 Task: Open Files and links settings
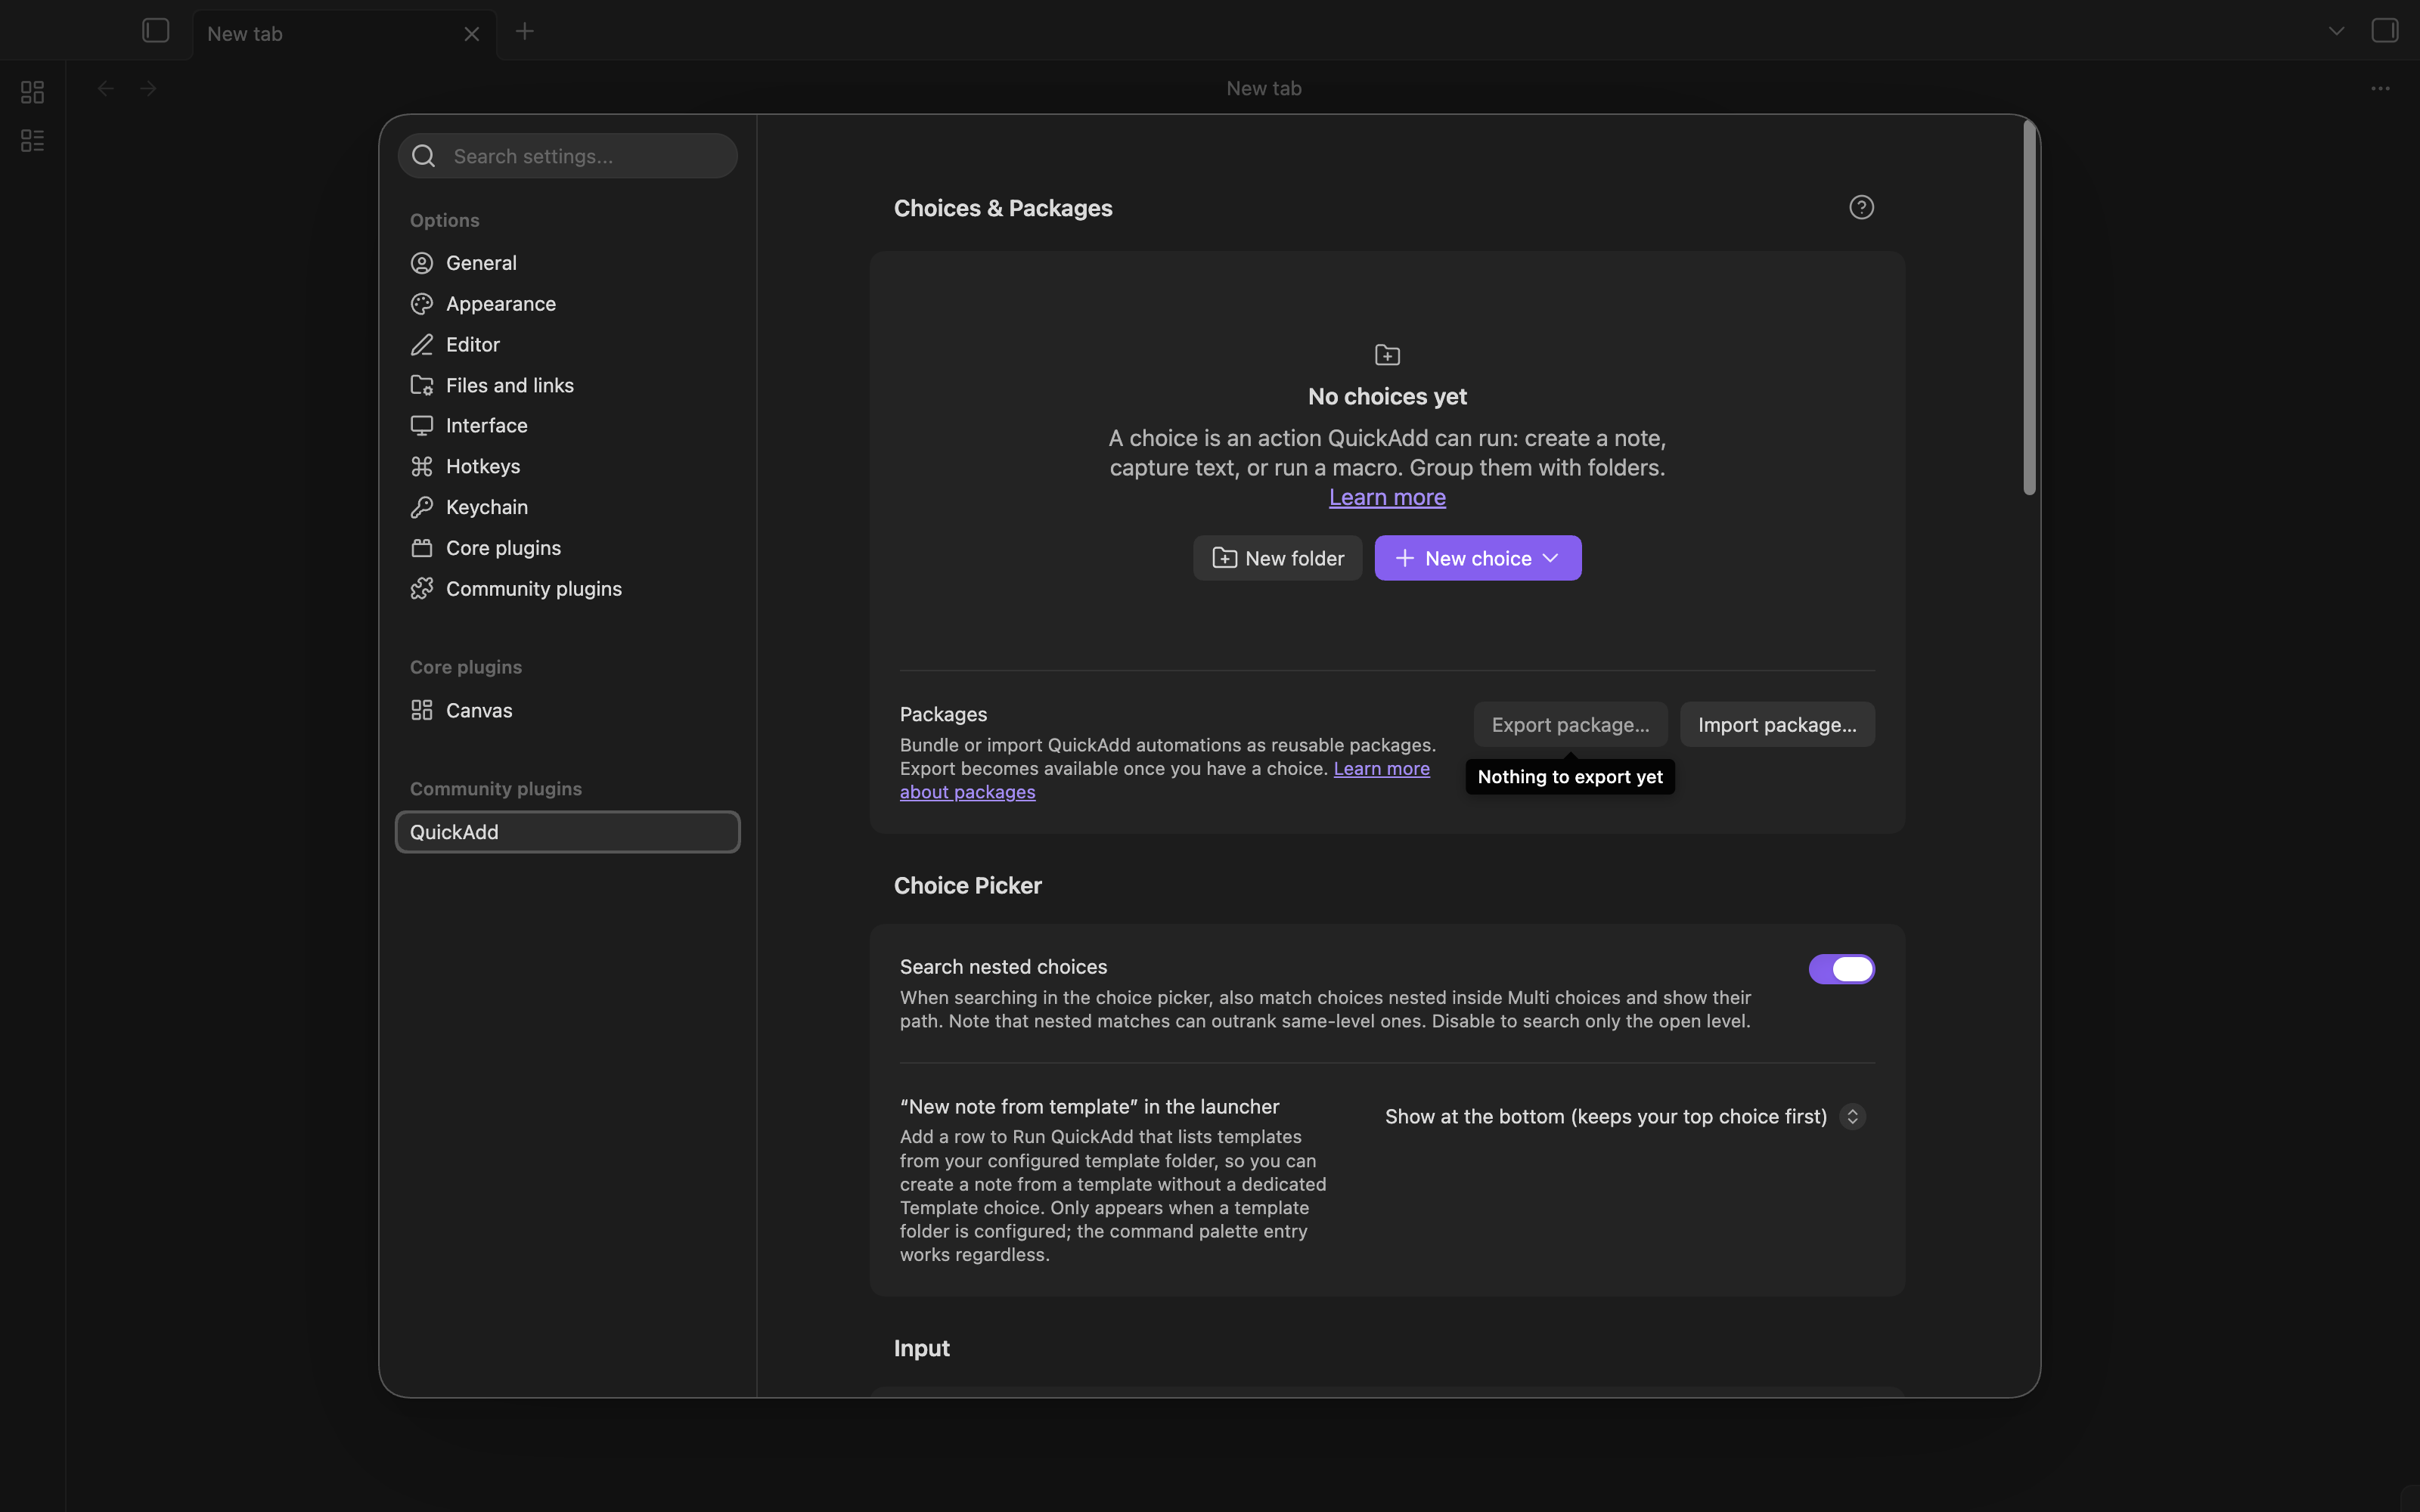click(568, 385)
